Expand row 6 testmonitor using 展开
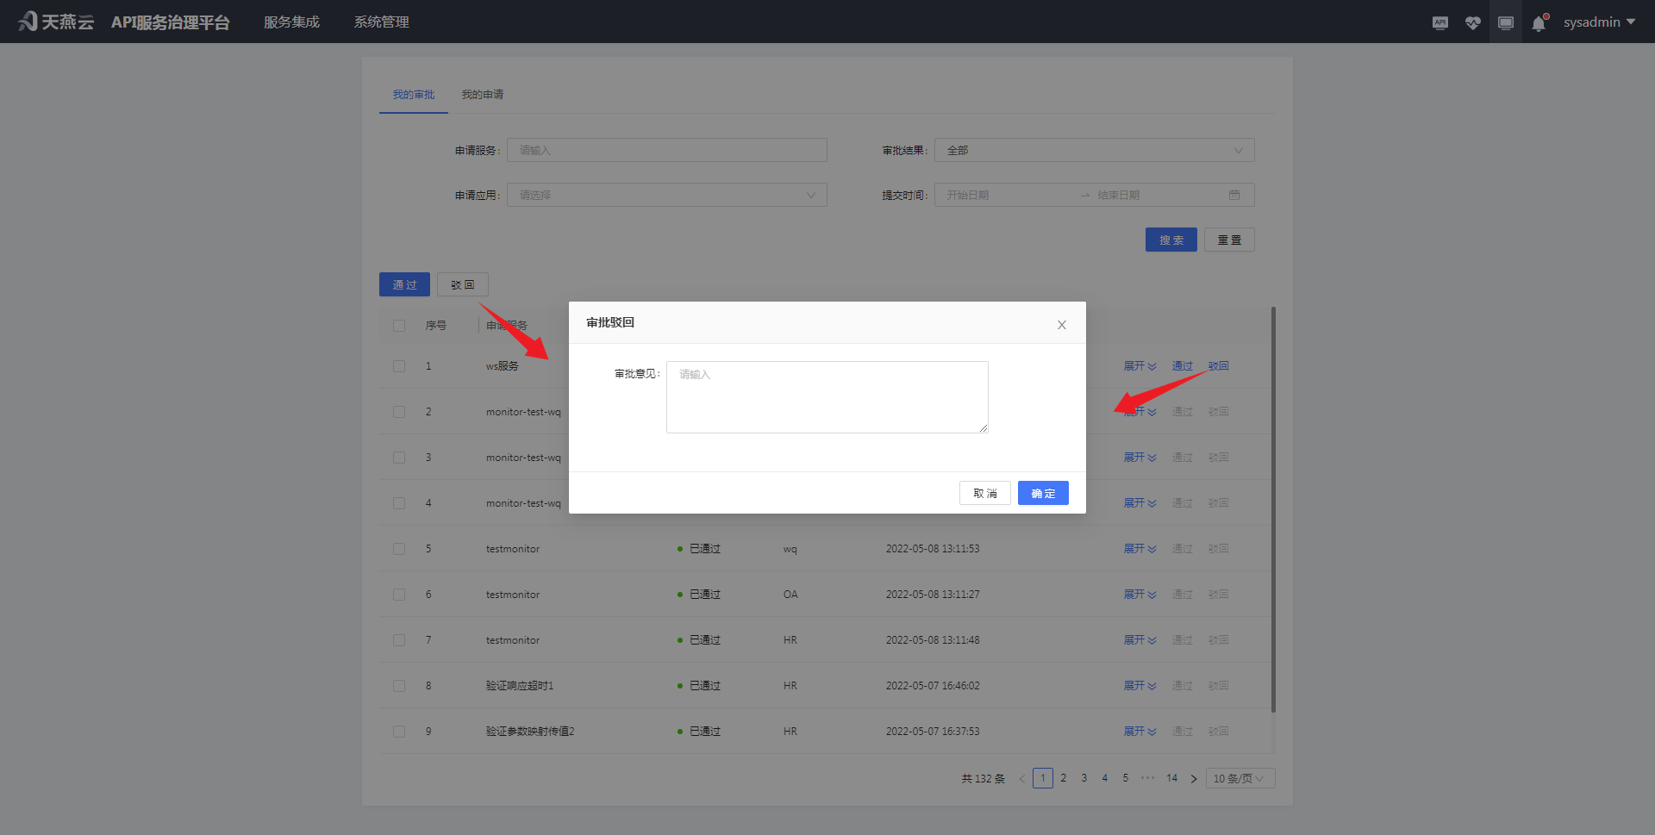Image resolution: width=1655 pixels, height=835 pixels. [1140, 594]
